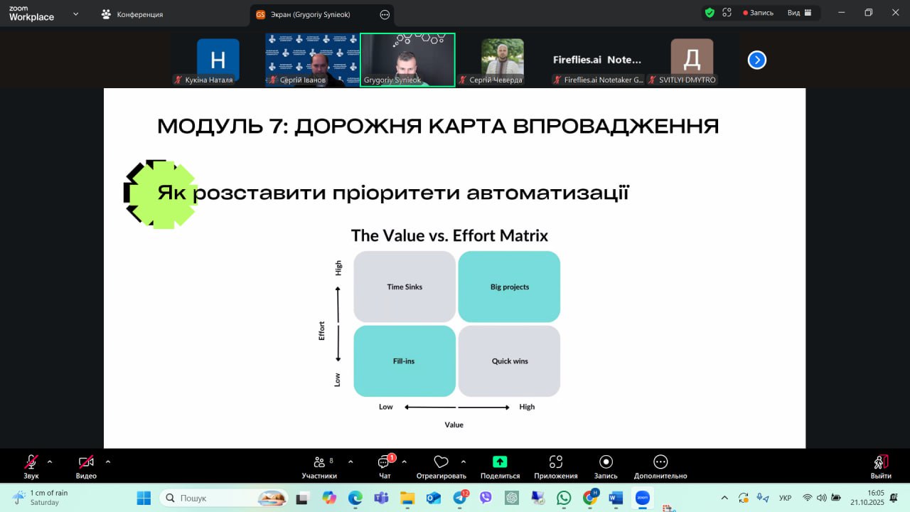910x512 pixels.
Task: Open the notifications bell icon
Action: 894,498
